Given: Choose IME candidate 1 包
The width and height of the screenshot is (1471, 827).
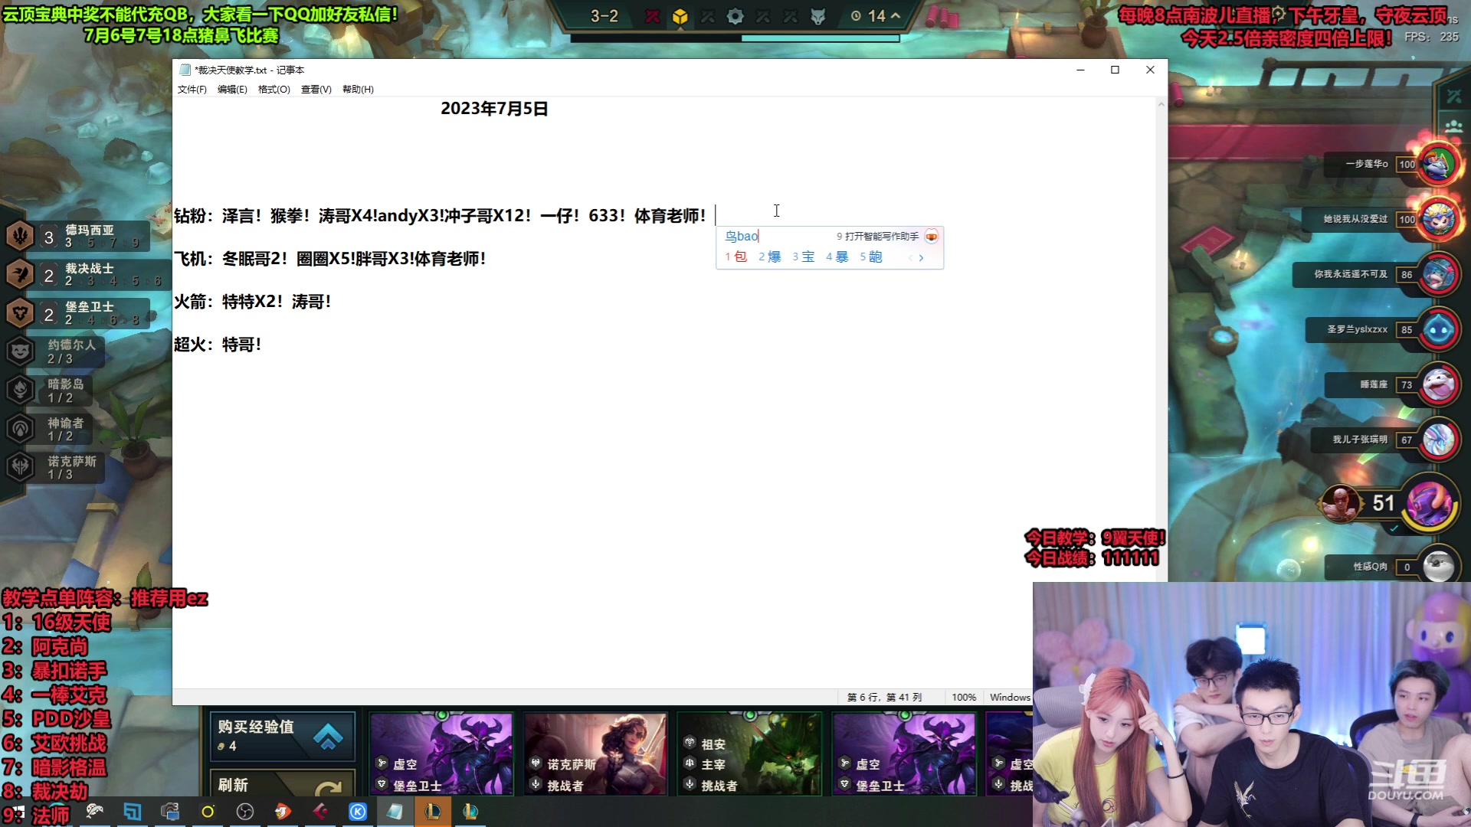Looking at the screenshot, I should click(735, 257).
